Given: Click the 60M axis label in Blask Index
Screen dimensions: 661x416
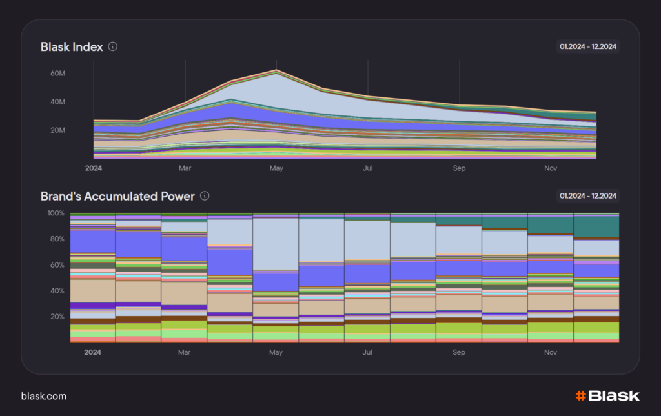Looking at the screenshot, I should click(x=57, y=74).
